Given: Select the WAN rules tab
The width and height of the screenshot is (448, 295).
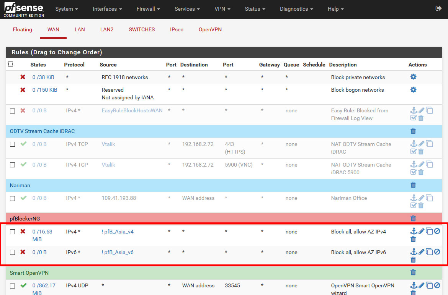Looking at the screenshot, I should (53, 30).
